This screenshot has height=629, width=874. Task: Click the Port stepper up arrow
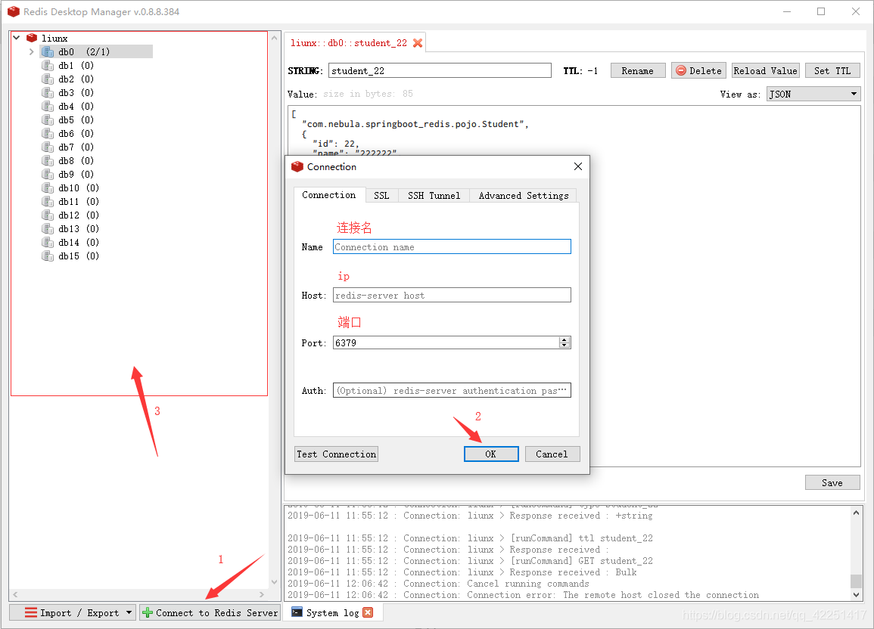[564, 339]
